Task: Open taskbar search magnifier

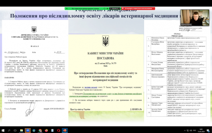Action: click(9, 130)
